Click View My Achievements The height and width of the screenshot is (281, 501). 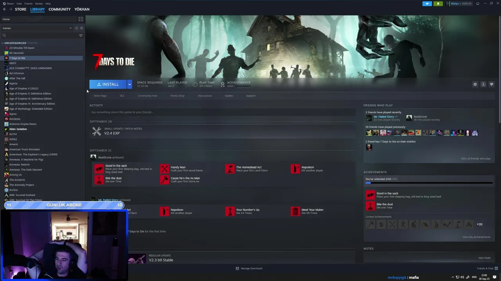[x=476, y=237]
